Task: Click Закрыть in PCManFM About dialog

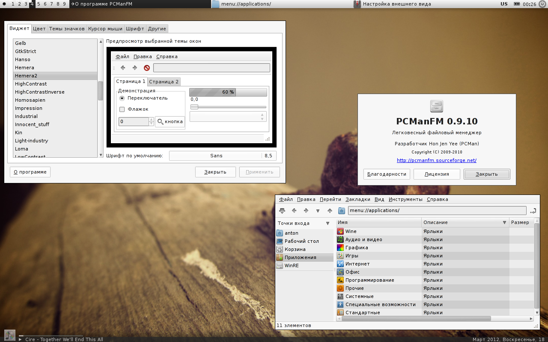Action: click(x=487, y=174)
